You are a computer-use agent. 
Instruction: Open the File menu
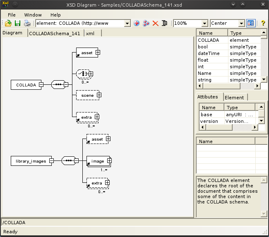coord(12,15)
